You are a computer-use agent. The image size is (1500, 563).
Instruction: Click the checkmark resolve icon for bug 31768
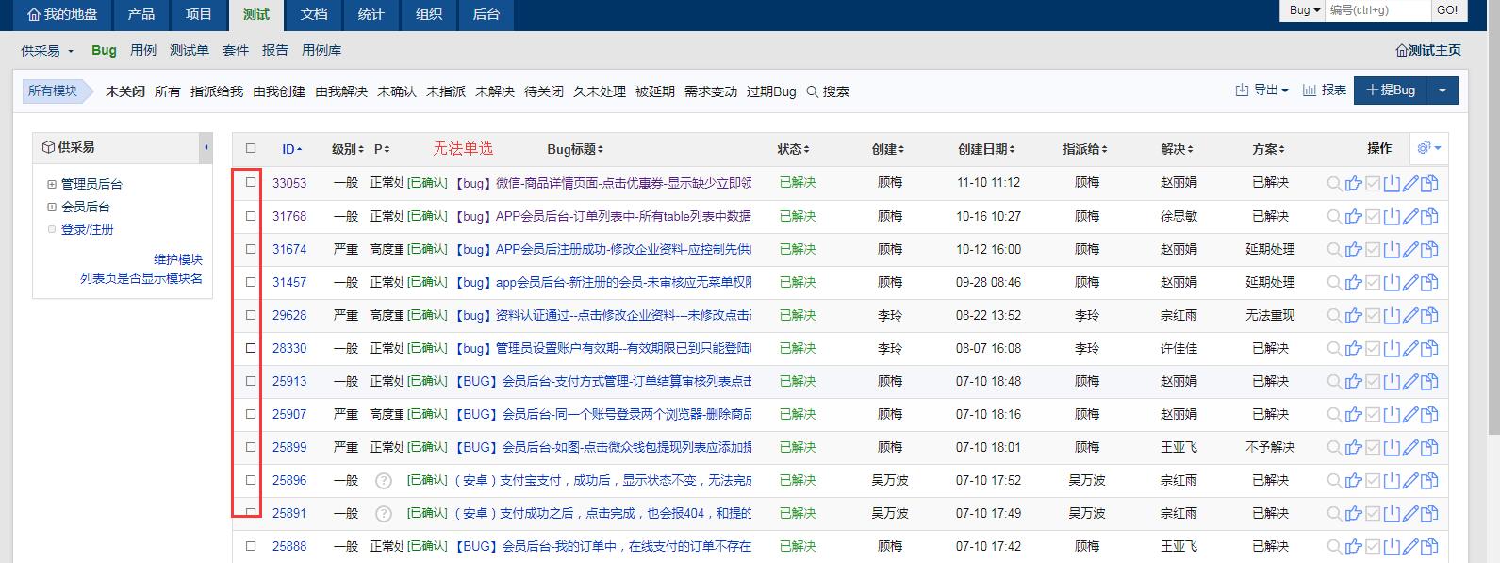pyautogui.click(x=1374, y=217)
